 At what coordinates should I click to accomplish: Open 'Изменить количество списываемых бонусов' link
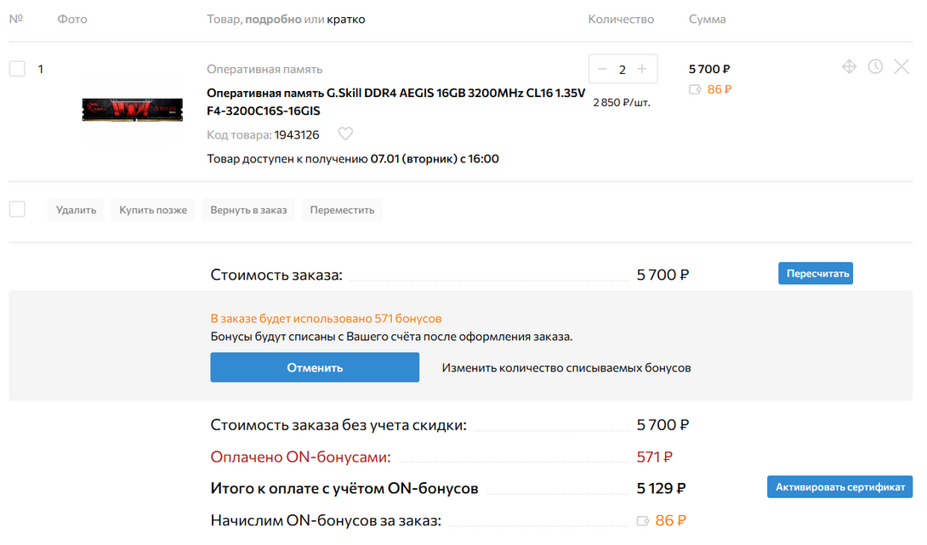point(566,368)
